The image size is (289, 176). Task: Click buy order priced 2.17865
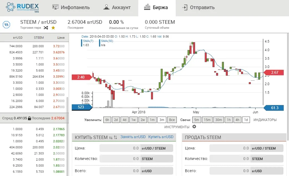[x=34, y=129]
